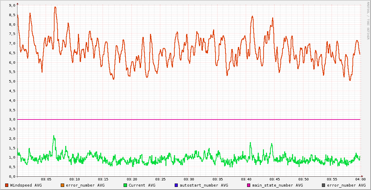Image resolution: width=371 pixels, height=190 pixels.
Task: Click the highest peak of the red Windspeed line
Action: tap(55, 7)
